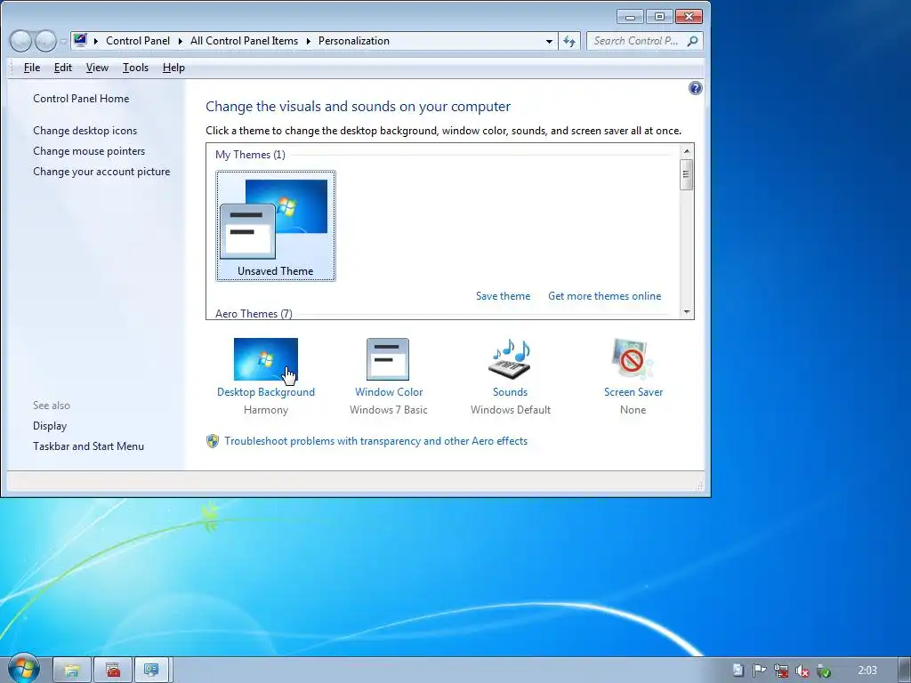Open the View menu
Image resolution: width=911 pixels, height=683 pixels.
coord(97,68)
